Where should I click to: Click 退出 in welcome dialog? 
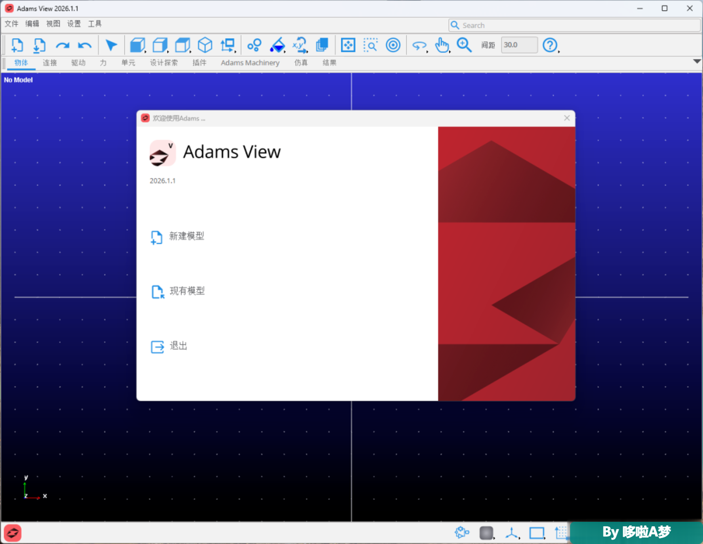pos(169,346)
